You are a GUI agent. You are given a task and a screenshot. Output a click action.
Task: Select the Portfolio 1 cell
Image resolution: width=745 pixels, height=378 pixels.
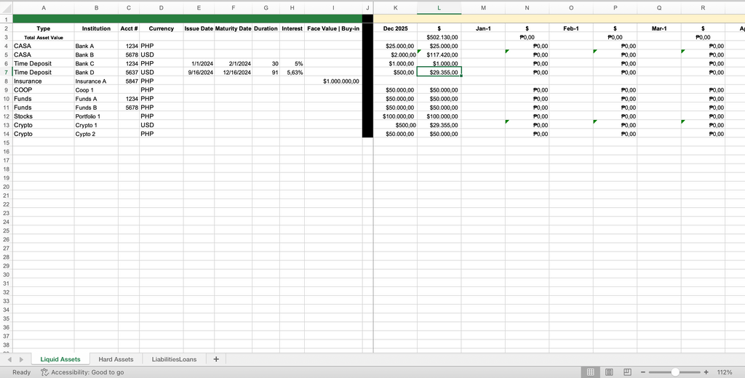point(96,116)
